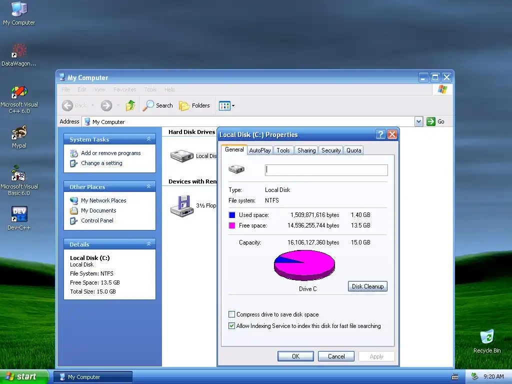This screenshot has height=384, width=512.
Task: Launch Microsoft Visual C++ 6.0 shortcut
Action: [19, 99]
